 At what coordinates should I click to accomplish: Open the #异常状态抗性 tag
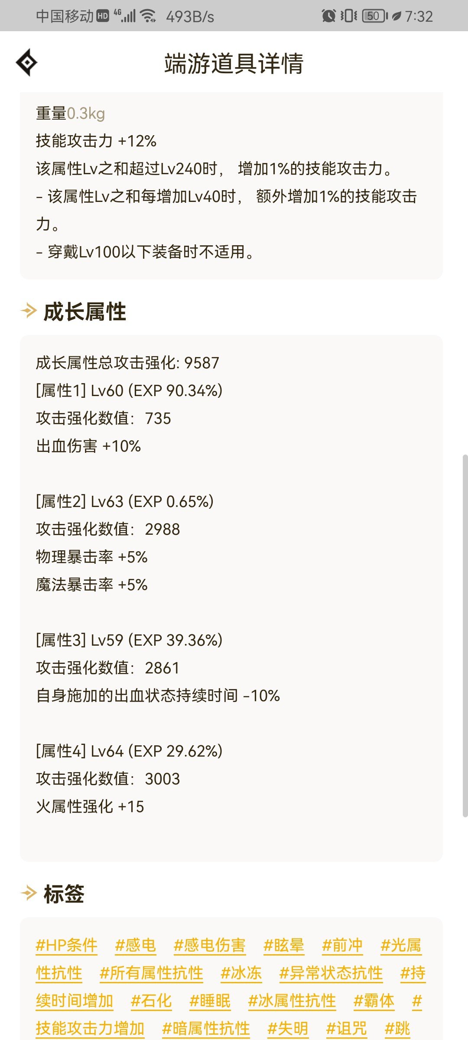pos(331,973)
